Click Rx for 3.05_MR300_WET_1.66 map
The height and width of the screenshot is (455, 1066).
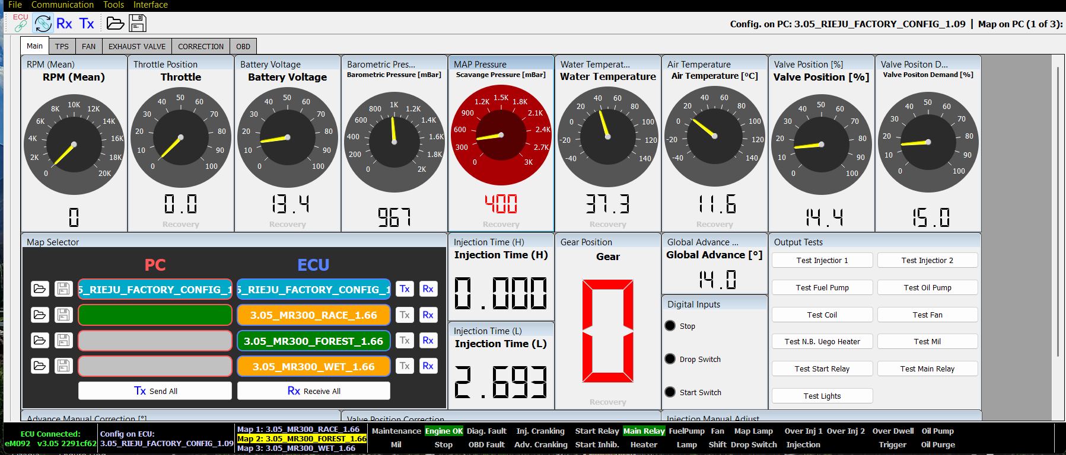[428, 366]
